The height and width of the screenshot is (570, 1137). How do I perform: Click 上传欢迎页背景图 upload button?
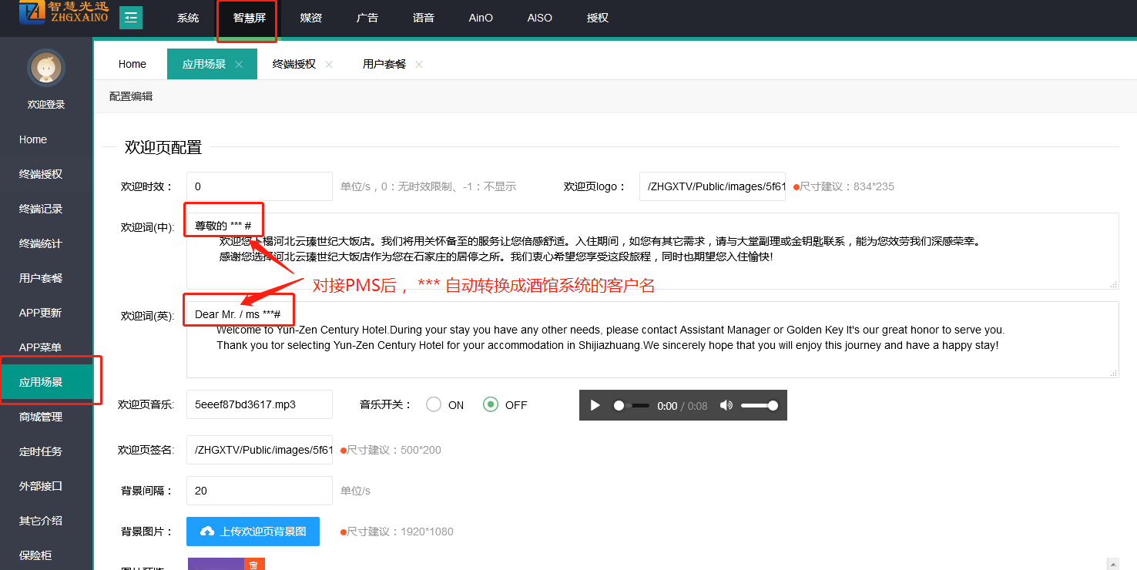point(253,531)
